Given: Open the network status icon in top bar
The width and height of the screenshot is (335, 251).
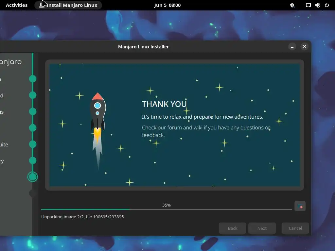Looking at the screenshot, I should coord(308,5).
